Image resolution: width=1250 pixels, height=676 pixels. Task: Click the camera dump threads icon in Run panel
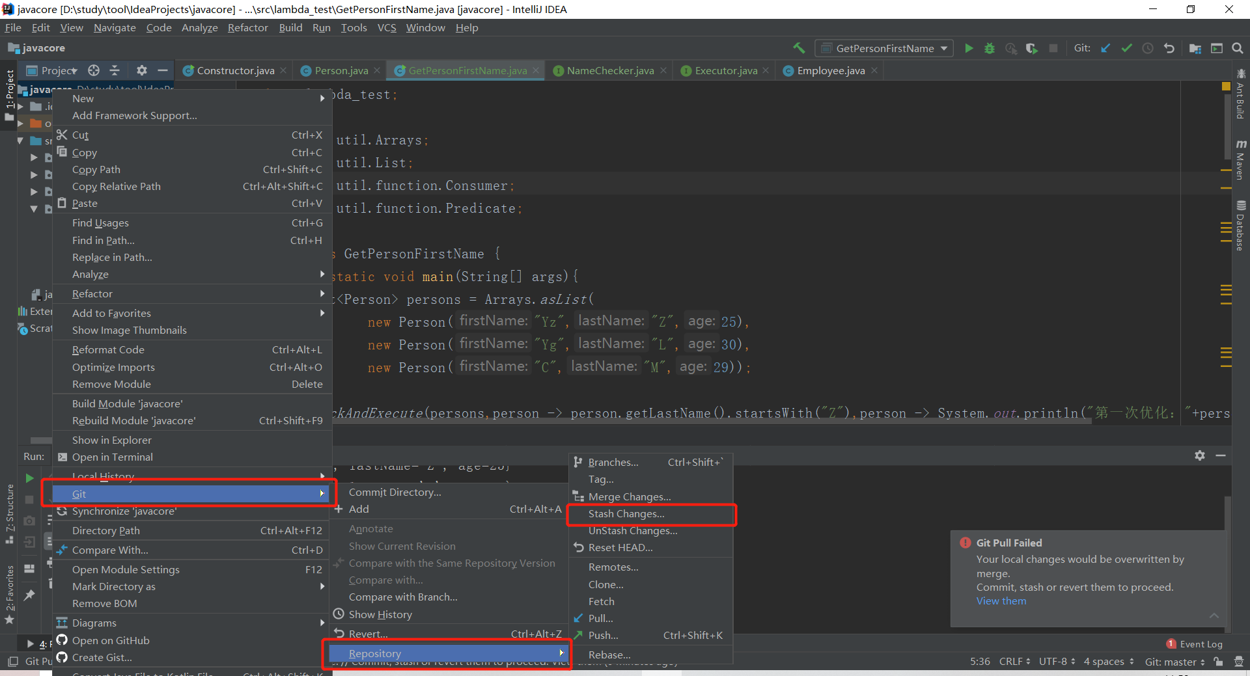pos(29,521)
